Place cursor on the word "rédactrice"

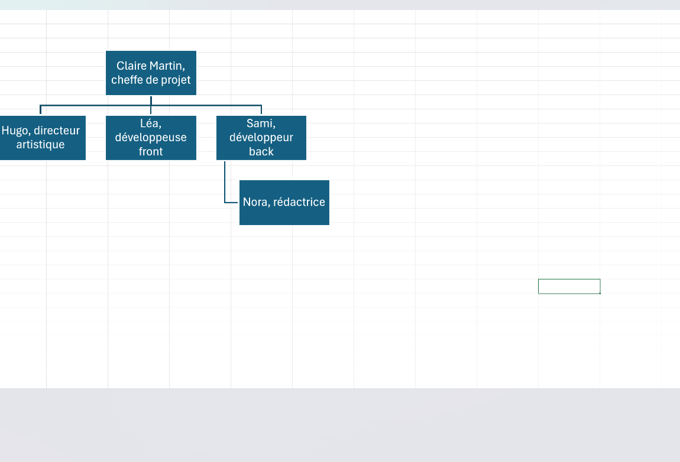[x=299, y=202]
